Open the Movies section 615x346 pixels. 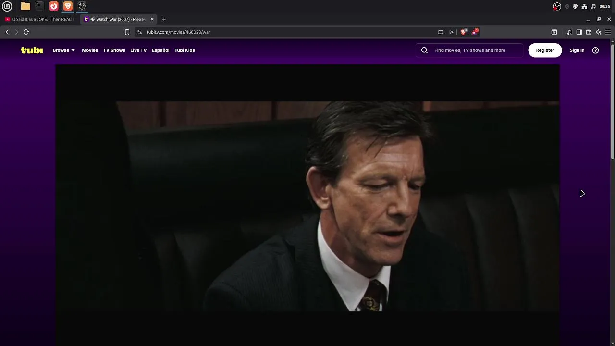click(x=90, y=50)
